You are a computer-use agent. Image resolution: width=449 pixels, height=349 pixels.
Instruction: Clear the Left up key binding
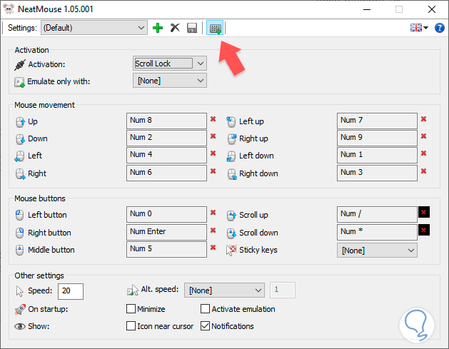pyautogui.click(x=424, y=118)
